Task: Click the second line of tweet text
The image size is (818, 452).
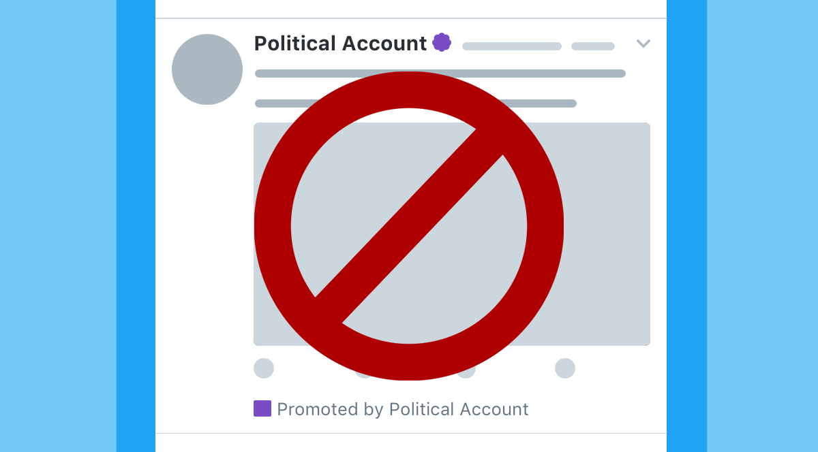Action: coord(286,103)
